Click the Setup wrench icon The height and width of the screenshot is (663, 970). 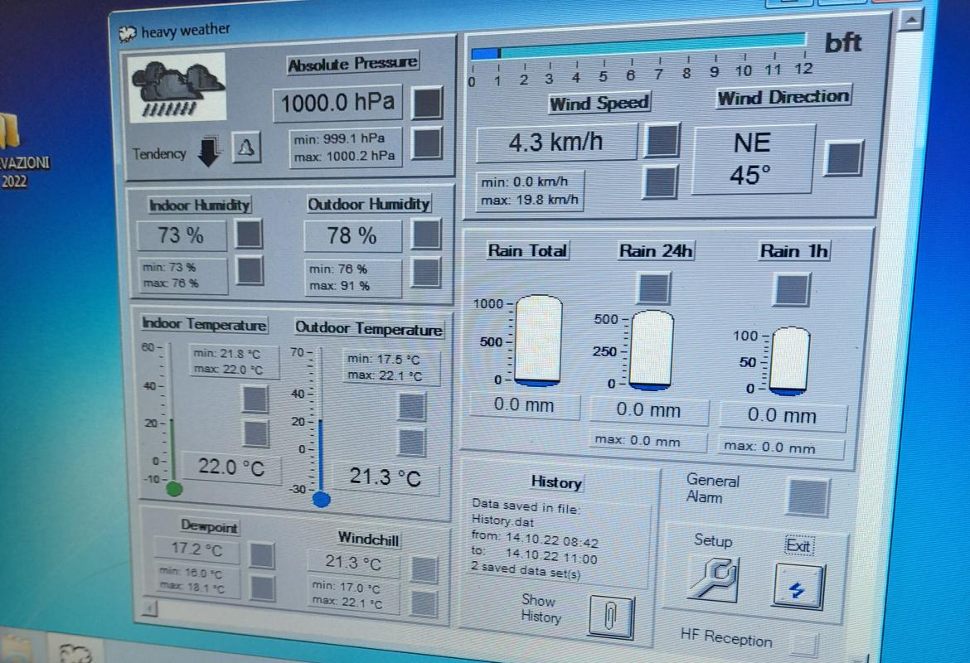coord(713,578)
